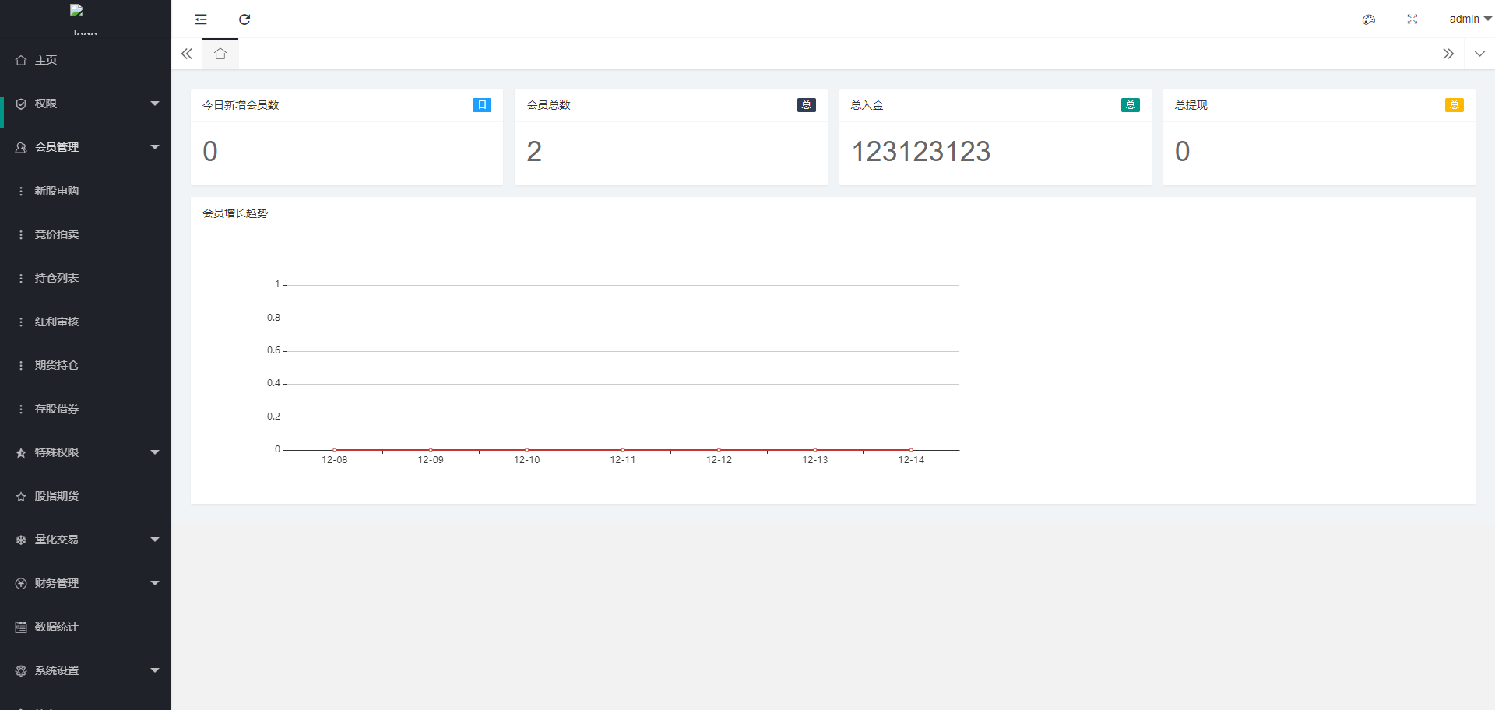Click the 系统设置 gear icon
The height and width of the screenshot is (710, 1495).
21,671
